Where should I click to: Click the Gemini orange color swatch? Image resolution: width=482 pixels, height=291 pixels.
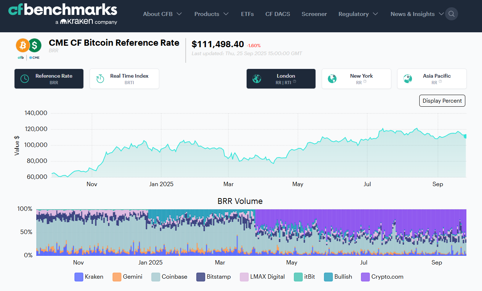pyautogui.click(x=117, y=277)
